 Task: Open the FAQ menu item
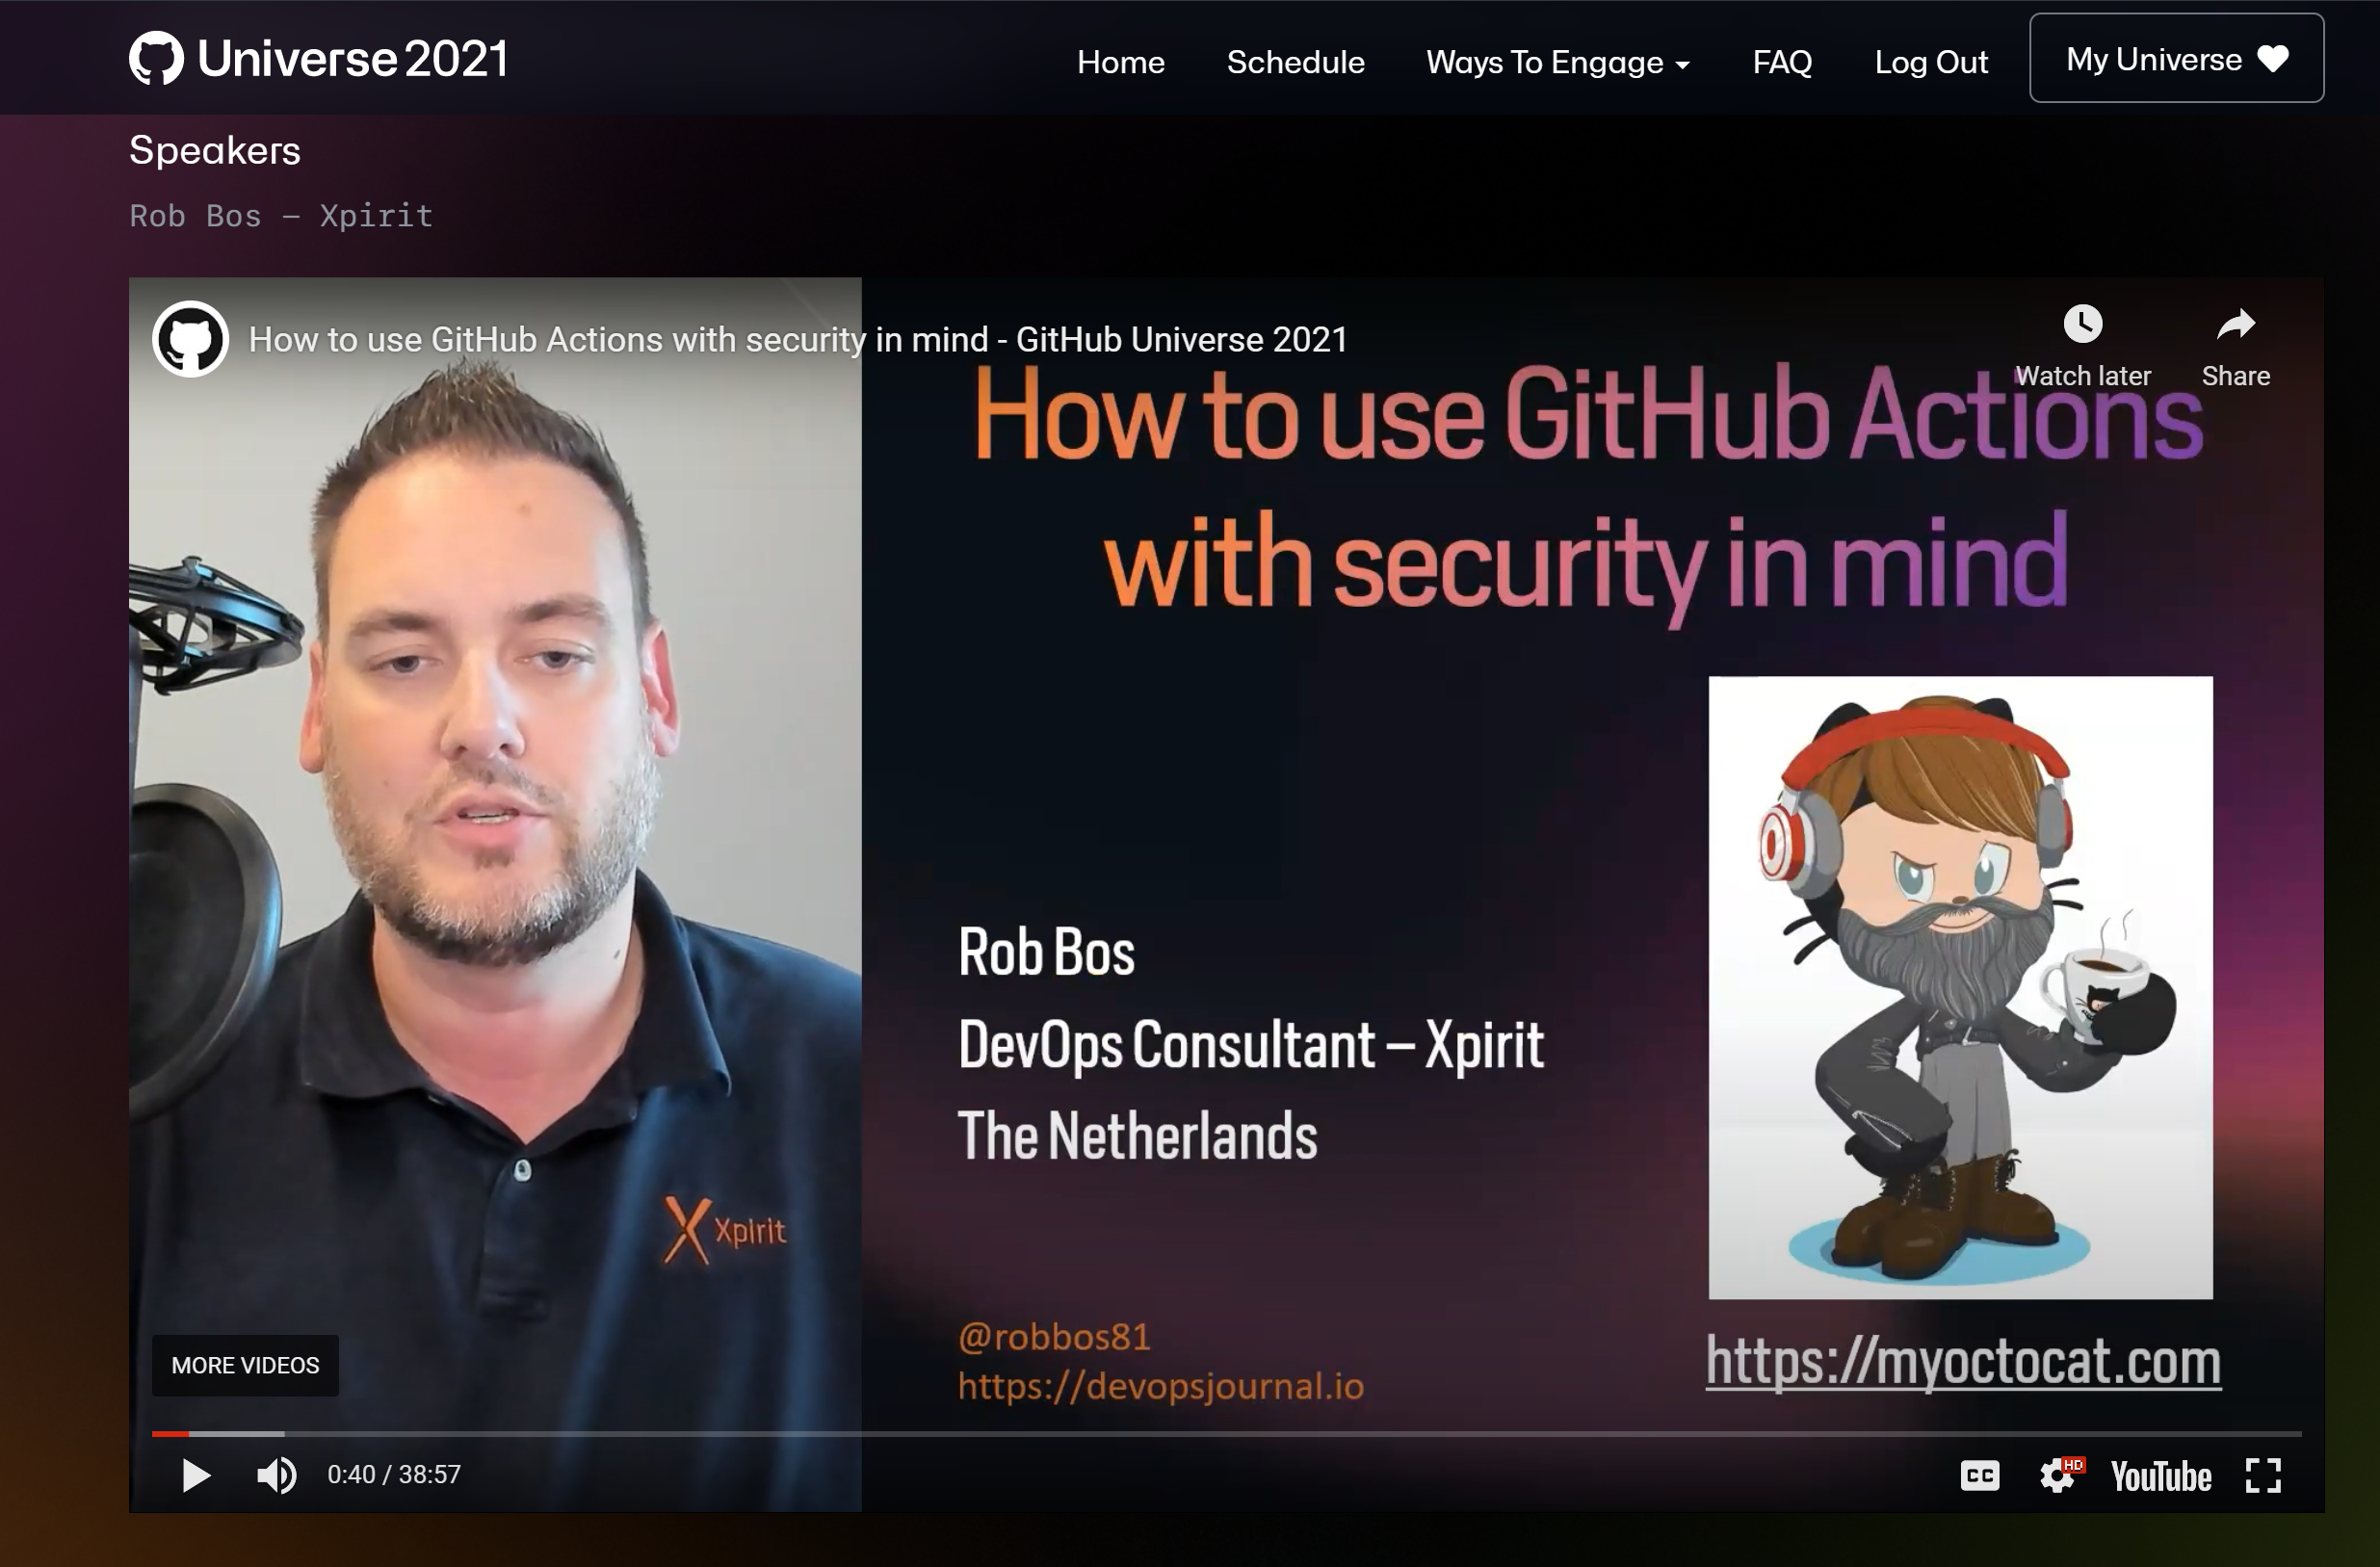[x=1782, y=62]
